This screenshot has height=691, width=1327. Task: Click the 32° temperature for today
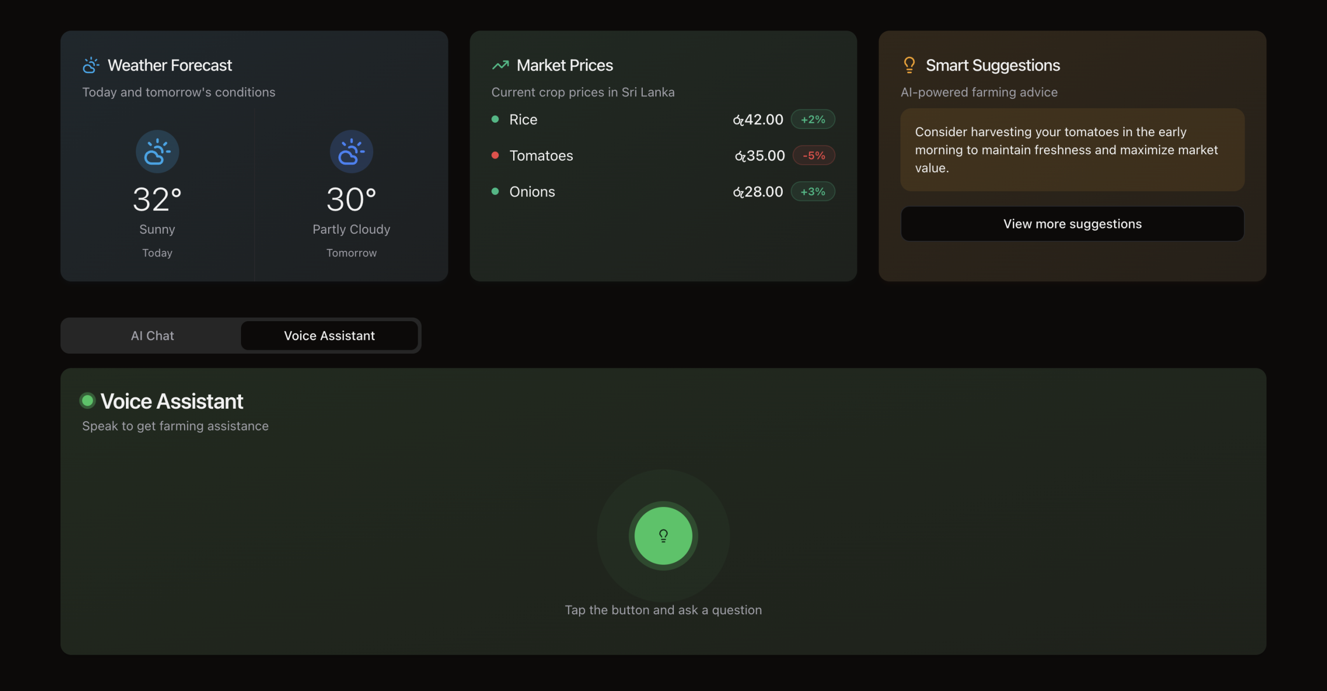coord(157,199)
